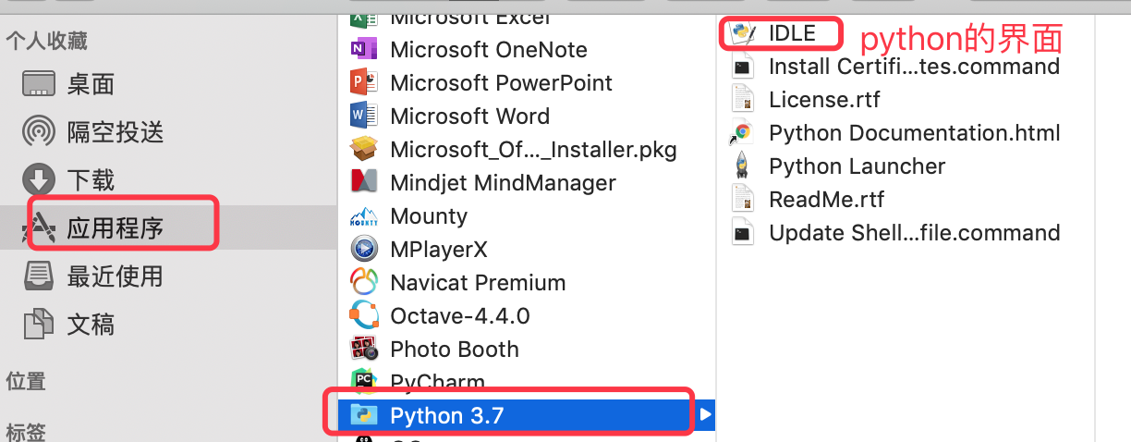This screenshot has height=442, width=1131.
Task: Click the Applications 'A' icon
Action: point(39,227)
